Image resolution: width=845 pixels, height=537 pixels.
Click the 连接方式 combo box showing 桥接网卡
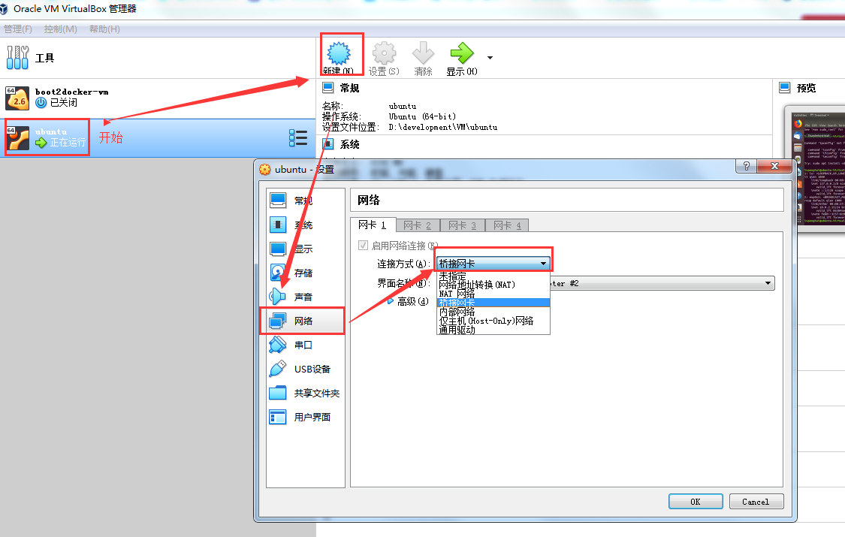(493, 264)
